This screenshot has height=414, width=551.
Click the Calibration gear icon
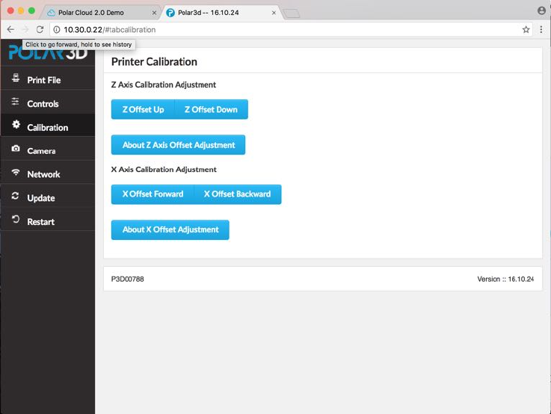tap(16, 126)
